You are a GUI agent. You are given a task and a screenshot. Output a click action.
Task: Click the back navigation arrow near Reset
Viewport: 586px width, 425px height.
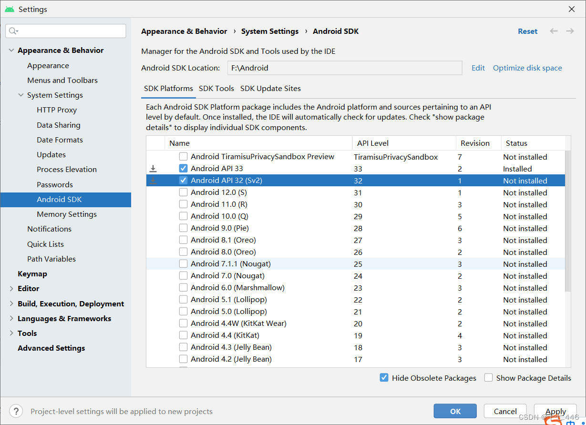tap(553, 31)
